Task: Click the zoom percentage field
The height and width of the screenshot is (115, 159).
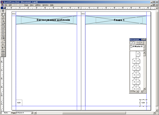Action: tap(6, 113)
